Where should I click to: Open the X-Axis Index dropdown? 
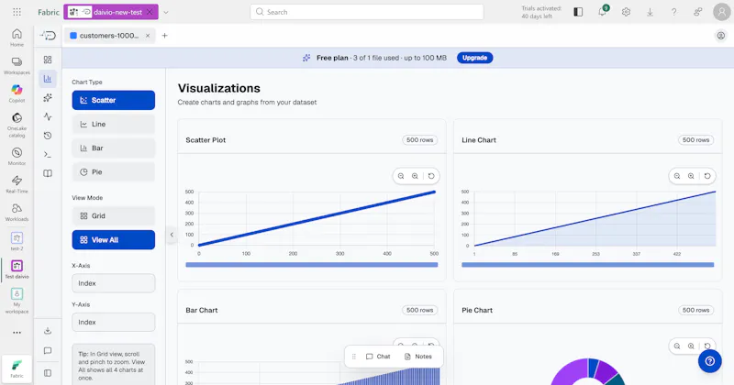point(113,283)
